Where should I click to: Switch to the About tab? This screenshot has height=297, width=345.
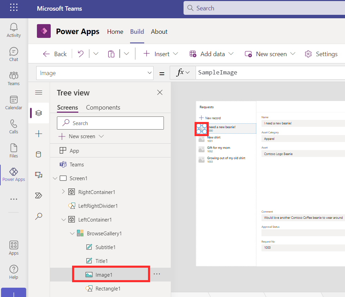point(159,32)
